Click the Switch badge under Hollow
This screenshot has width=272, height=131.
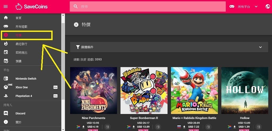coord(259,127)
